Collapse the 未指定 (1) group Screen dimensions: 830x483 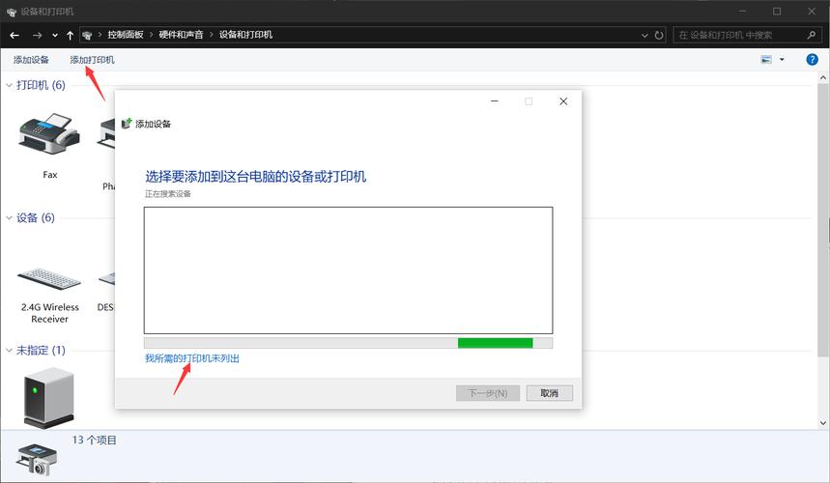point(10,350)
